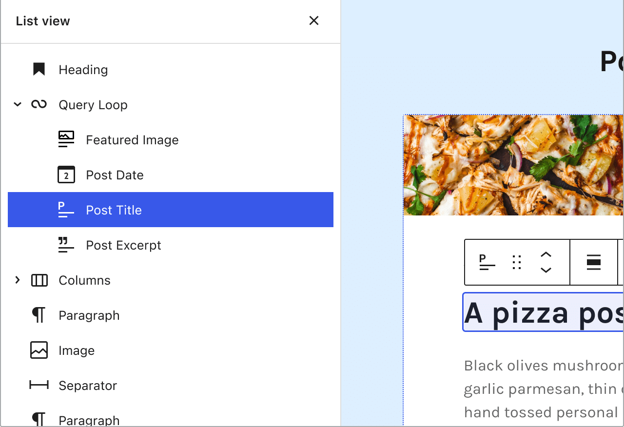
Task: Close the List view panel
Action: 313,21
